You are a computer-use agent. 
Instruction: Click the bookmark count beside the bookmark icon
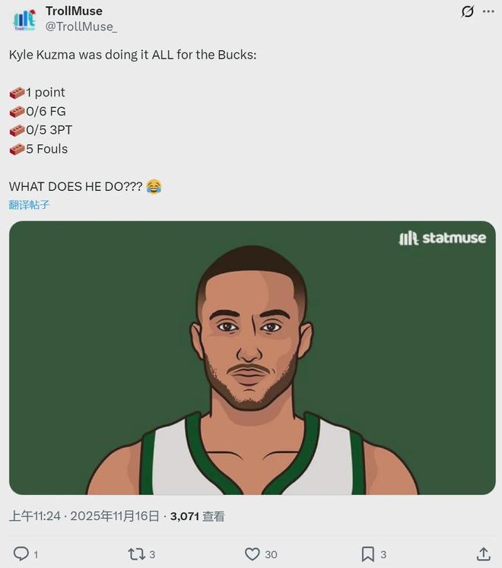pyautogui.click(x=383, y=554)
